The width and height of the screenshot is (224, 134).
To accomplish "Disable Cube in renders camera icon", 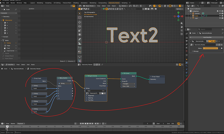I will (x=222, y=16).
